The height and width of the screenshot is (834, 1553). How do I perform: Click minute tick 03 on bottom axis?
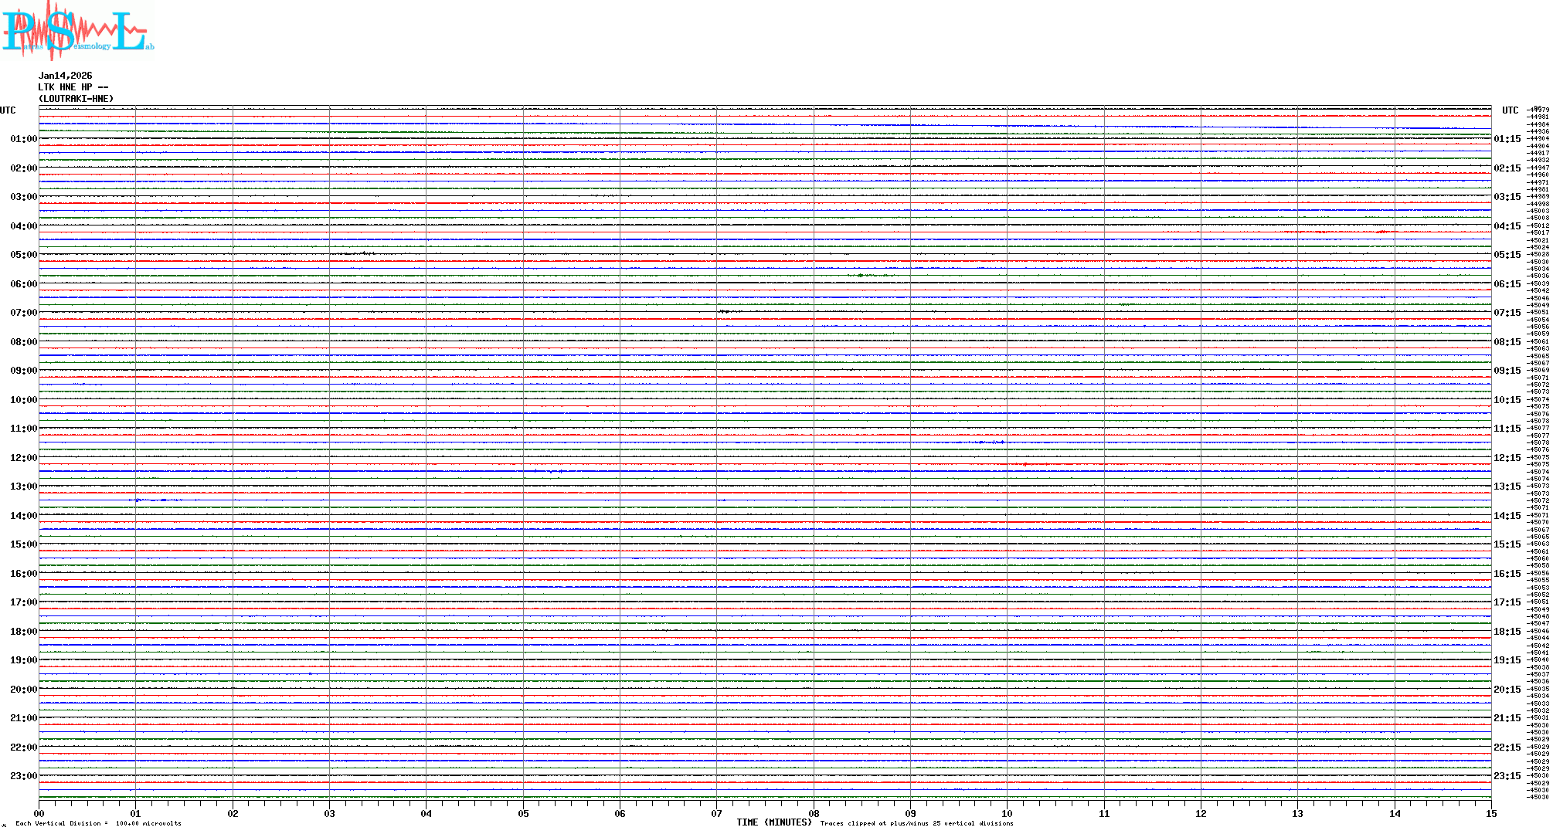point(330,813)
